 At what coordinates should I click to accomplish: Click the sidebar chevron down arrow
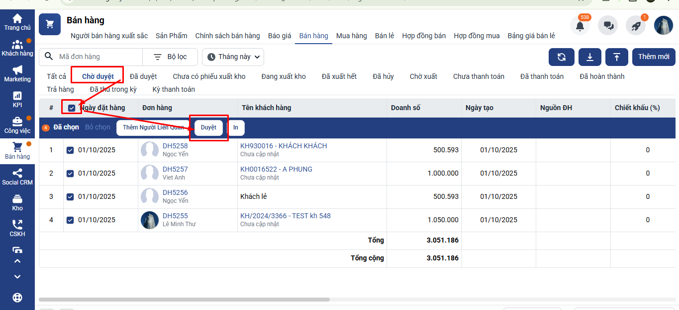coord(17,277)
